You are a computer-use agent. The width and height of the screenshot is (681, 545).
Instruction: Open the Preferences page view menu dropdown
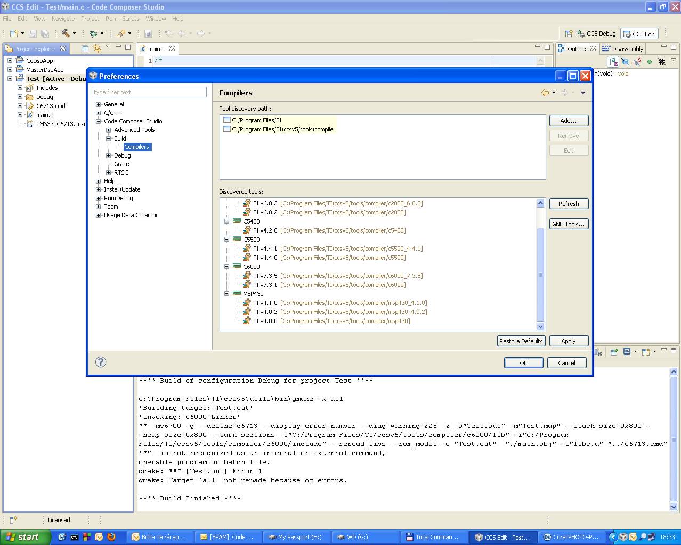click(583, 93)
